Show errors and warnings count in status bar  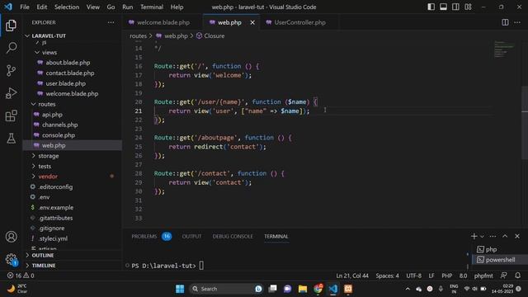tap(21, 276)
